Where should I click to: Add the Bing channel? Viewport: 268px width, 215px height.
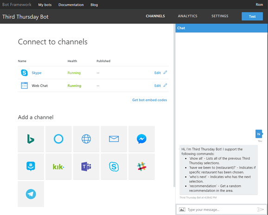31,139
